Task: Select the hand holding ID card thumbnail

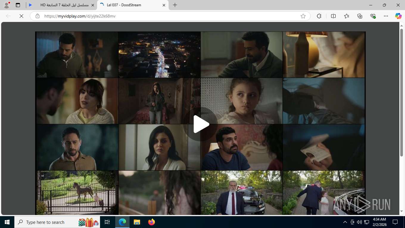Action: point(324,147)
